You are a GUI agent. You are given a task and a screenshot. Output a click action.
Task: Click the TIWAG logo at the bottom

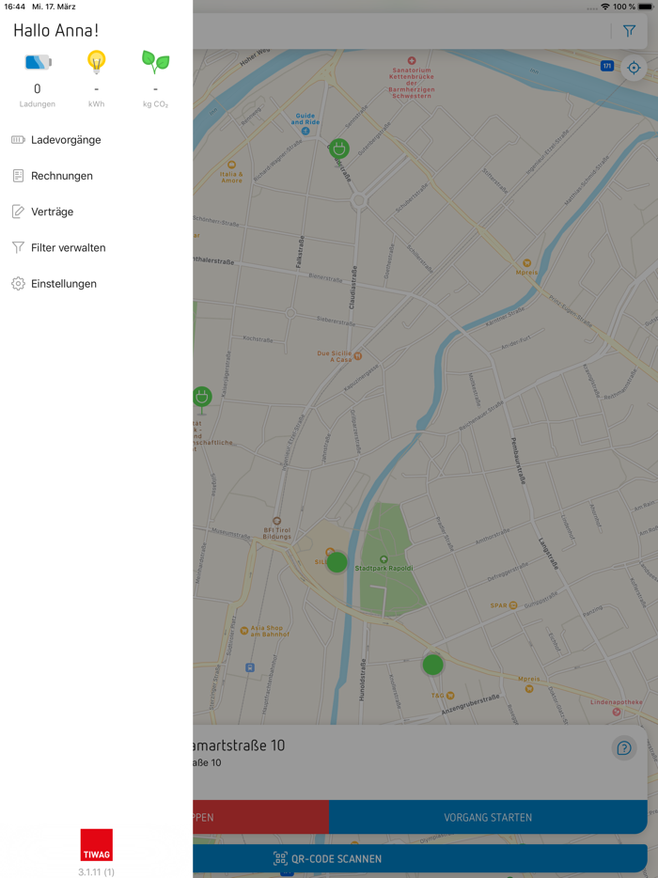click(x=96, y=845)
